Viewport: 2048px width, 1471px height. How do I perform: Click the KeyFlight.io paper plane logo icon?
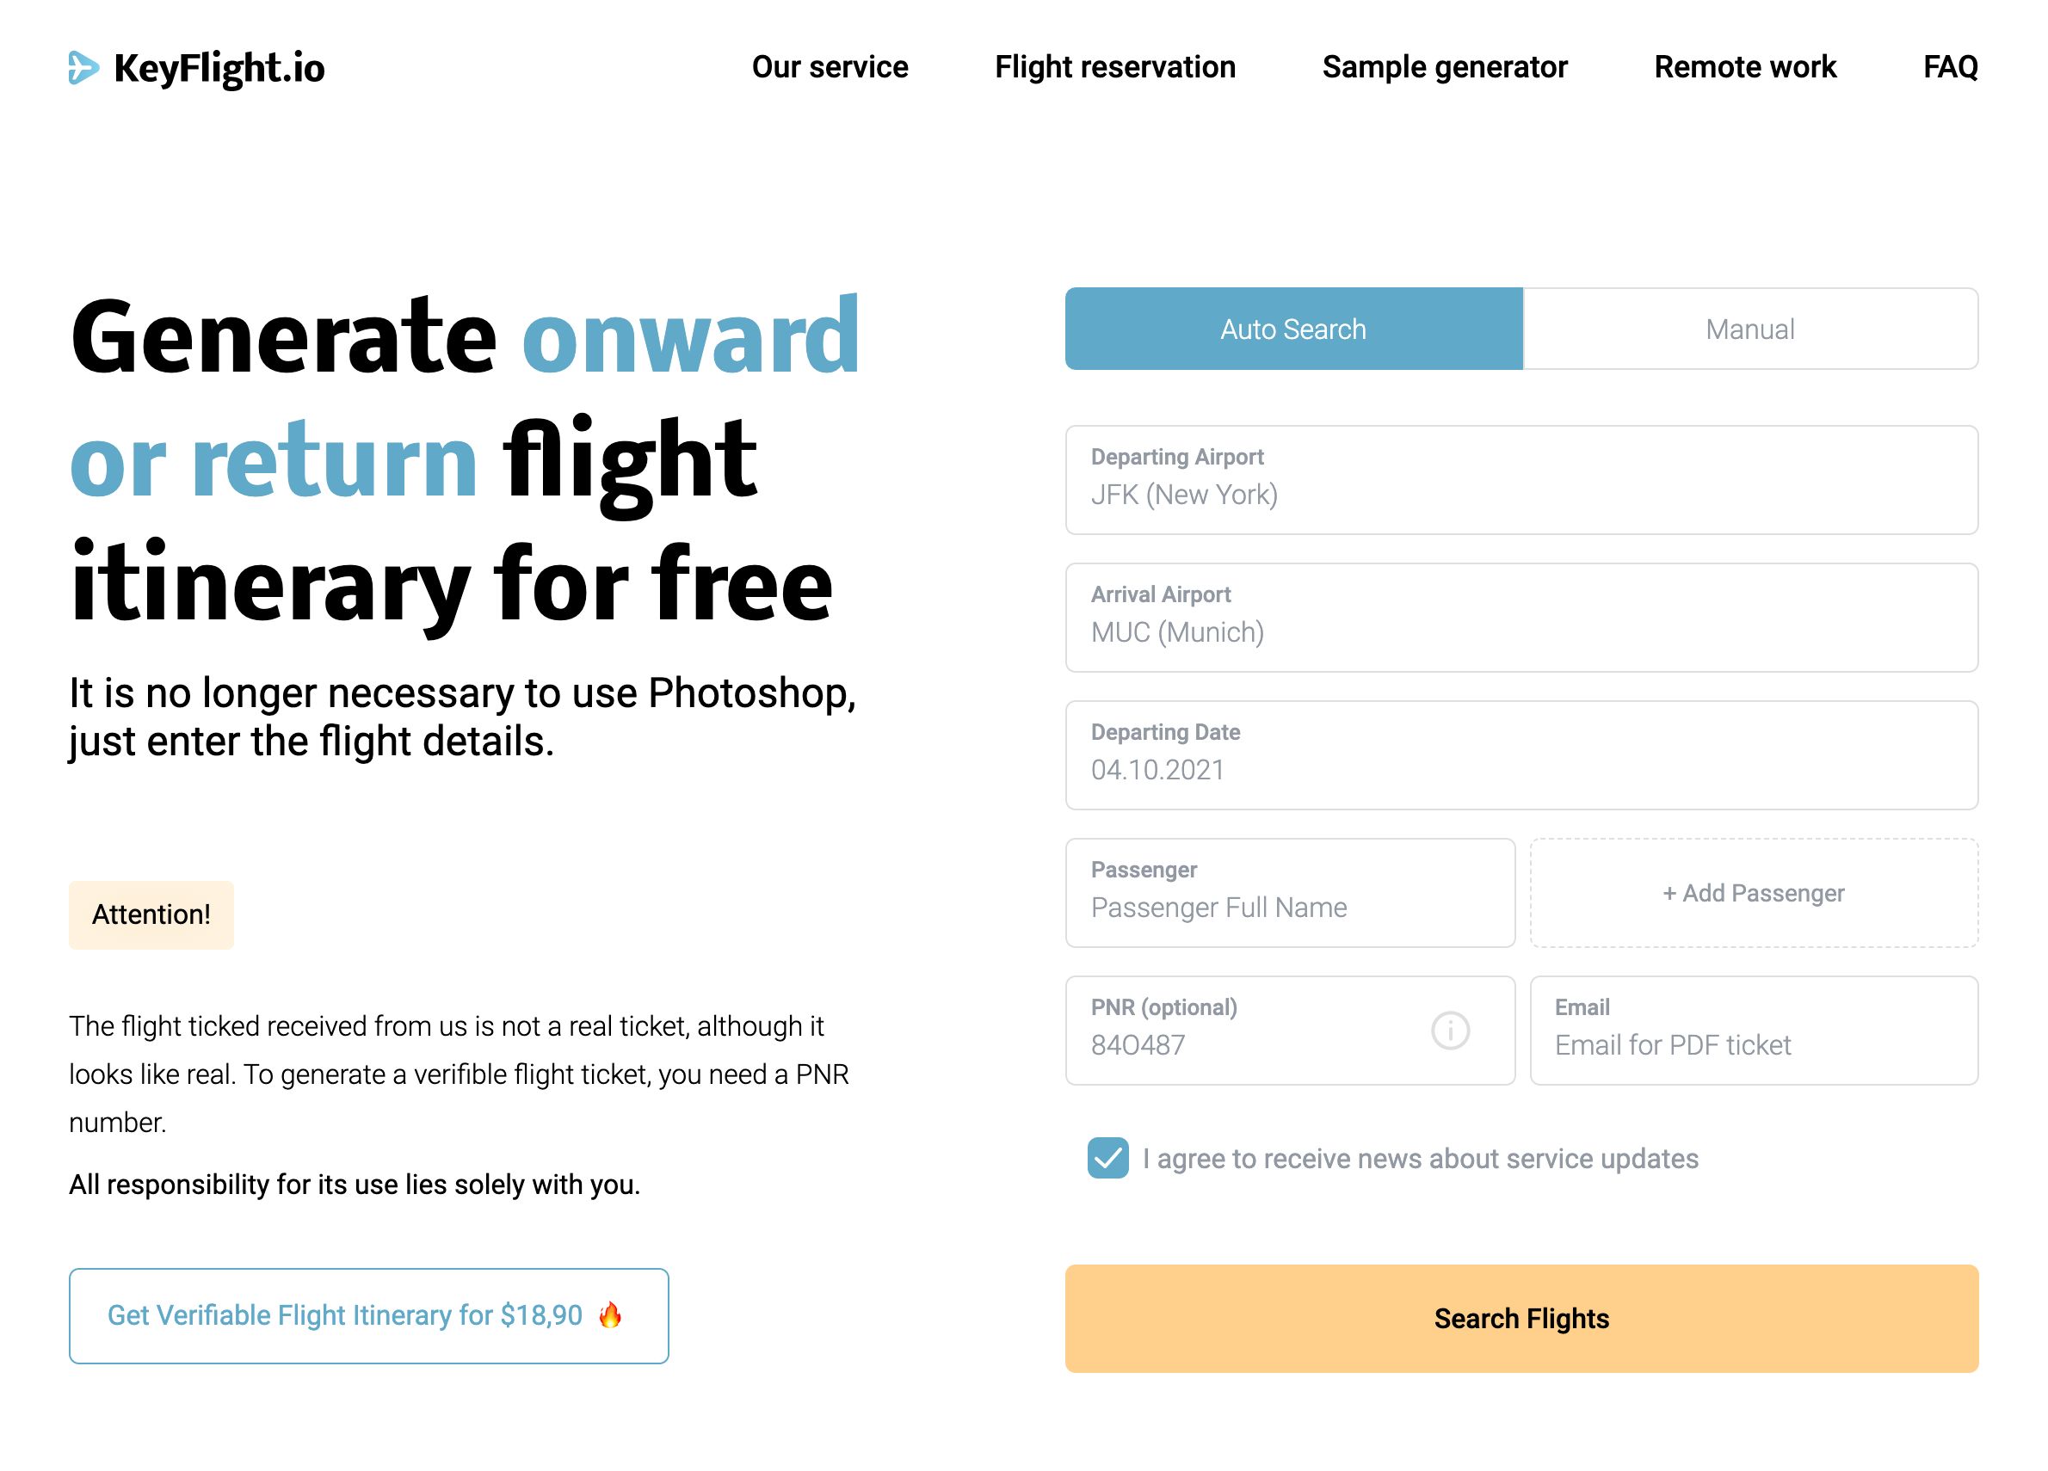(86, 68)
